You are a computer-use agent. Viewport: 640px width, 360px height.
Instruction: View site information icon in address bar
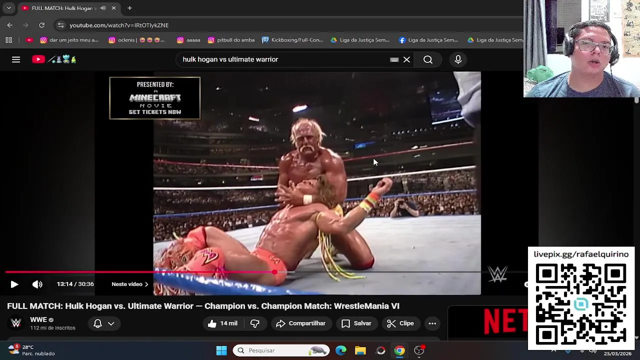(60, 25)
